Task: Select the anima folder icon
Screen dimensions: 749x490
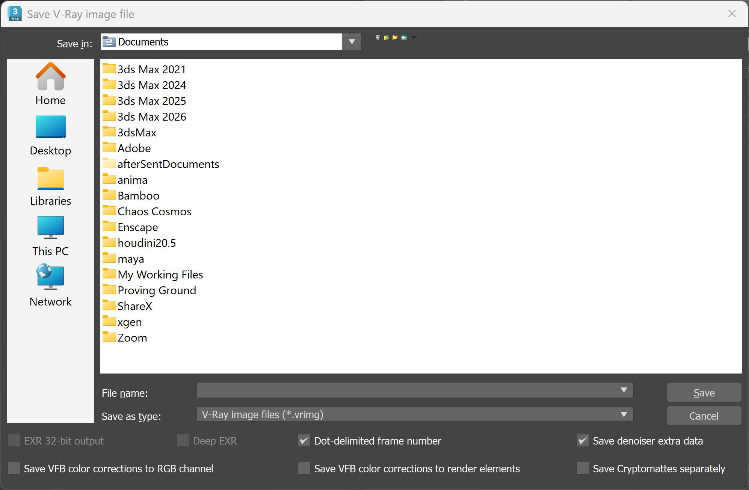Action: tap(109, 179)
